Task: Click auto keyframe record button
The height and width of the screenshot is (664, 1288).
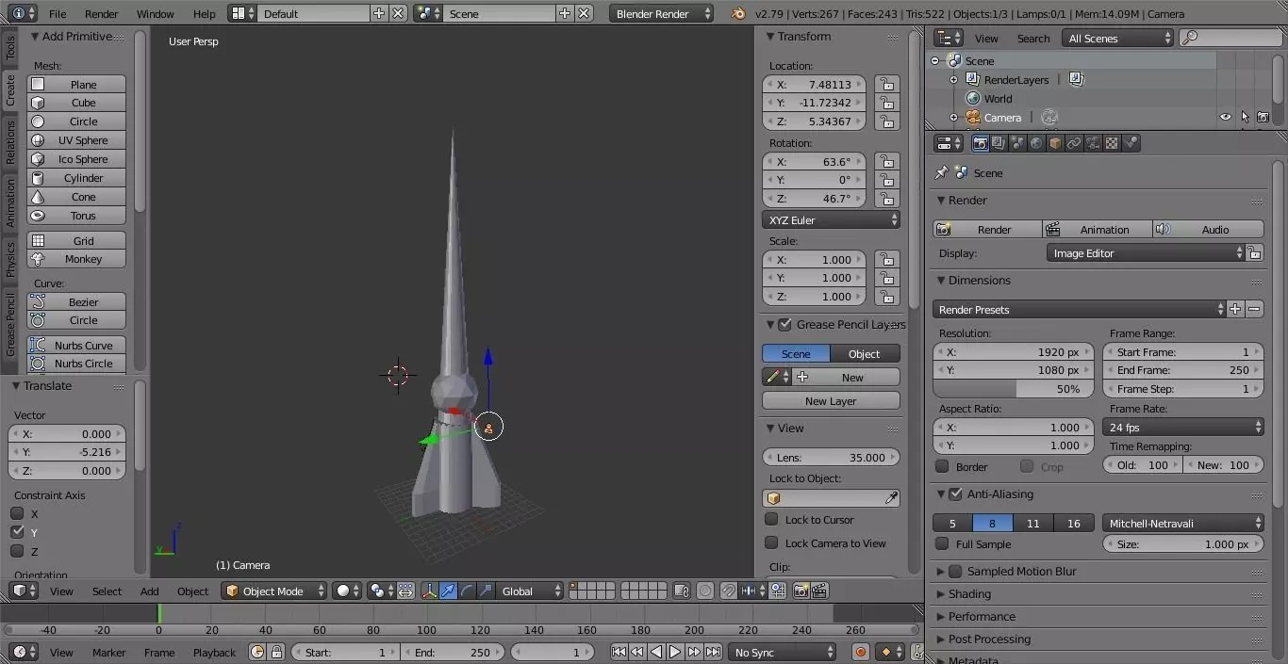Action: (x=860, y=652)
